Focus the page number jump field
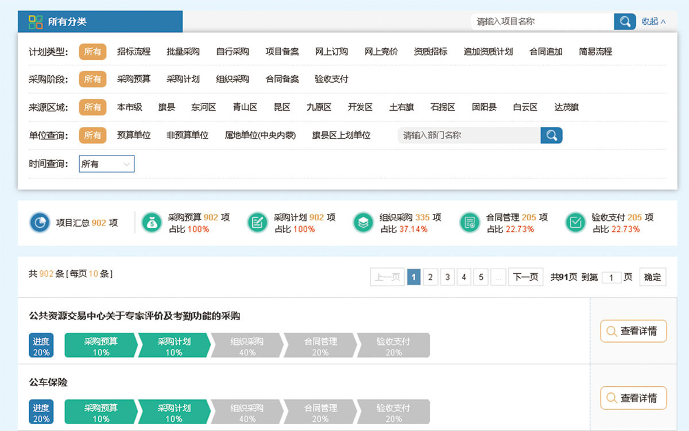The image size is (689, 431). click(611, 278)
